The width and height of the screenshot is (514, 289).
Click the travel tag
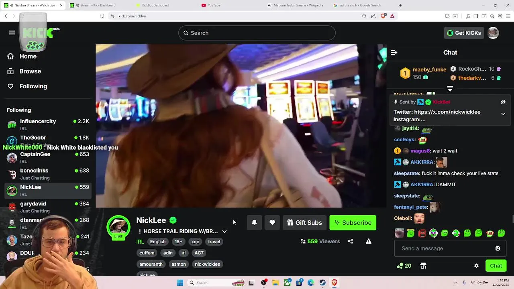click(214, 242)
